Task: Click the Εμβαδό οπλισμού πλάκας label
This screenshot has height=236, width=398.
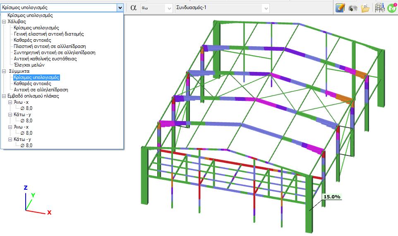Action: point(33,96)
